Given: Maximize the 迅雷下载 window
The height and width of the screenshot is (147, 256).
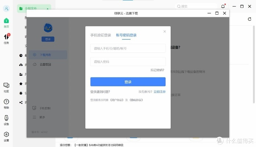Looking at the screenshot, I should click(x=217, y=13).
